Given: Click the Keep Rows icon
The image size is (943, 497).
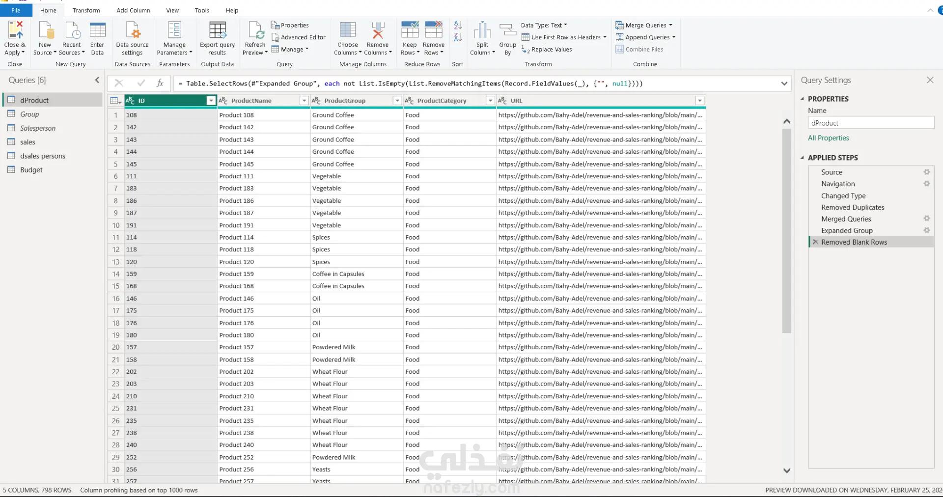Looking at the screenshot, I should point(410,29).
